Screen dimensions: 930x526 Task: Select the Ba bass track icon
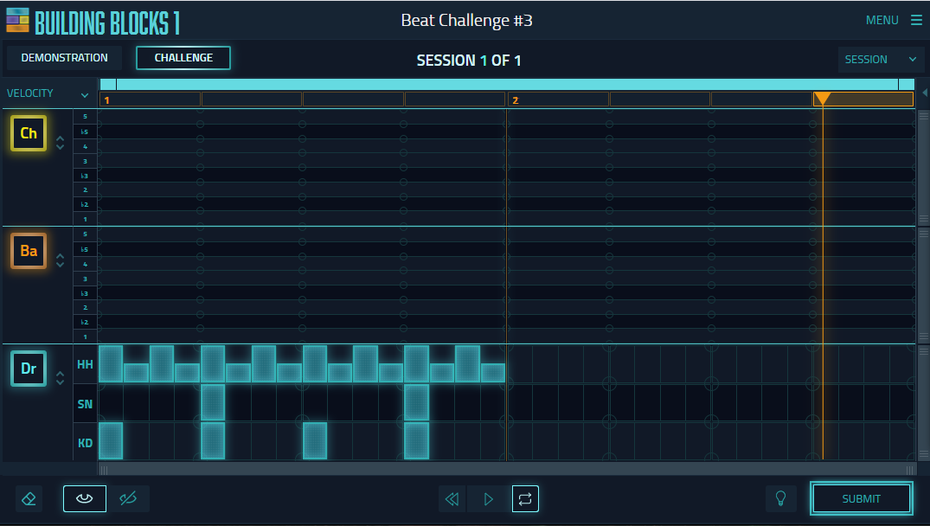[28, 251]
